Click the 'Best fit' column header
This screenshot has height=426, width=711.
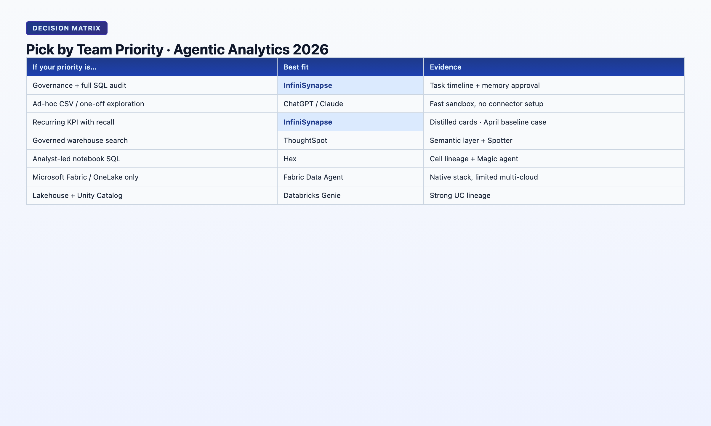click(x=350, y=67)
